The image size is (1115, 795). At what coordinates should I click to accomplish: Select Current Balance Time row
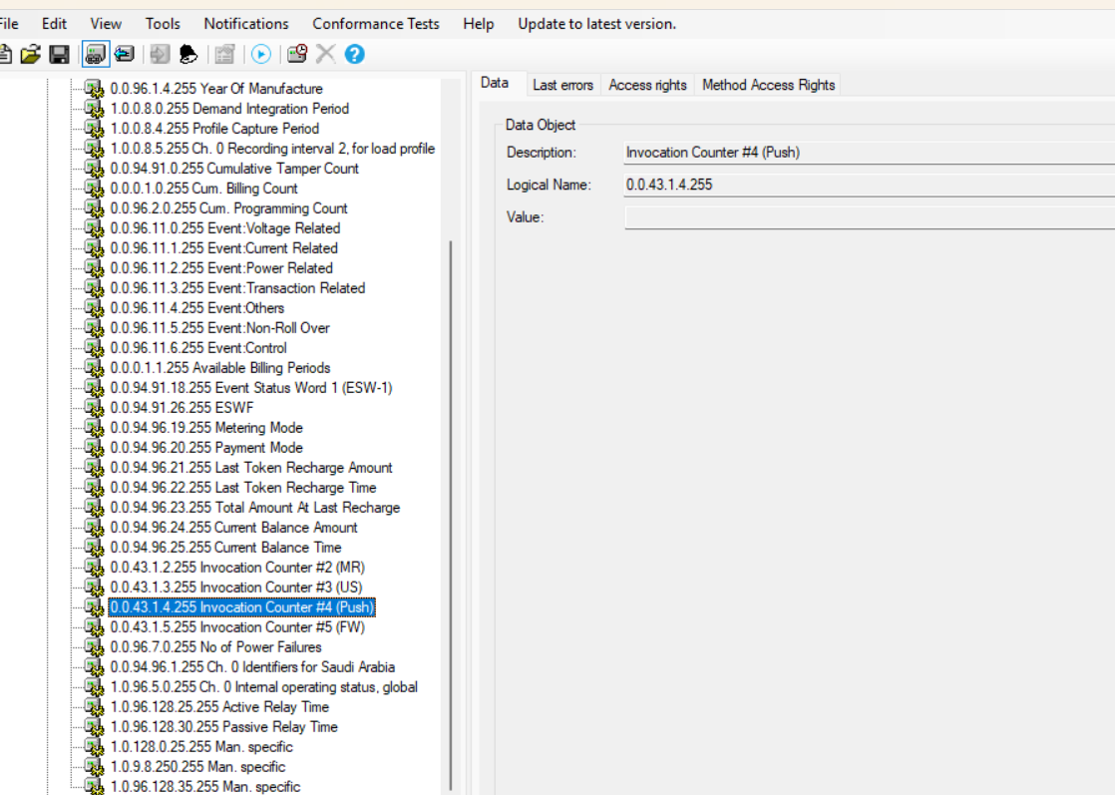[x=225, y=548]
